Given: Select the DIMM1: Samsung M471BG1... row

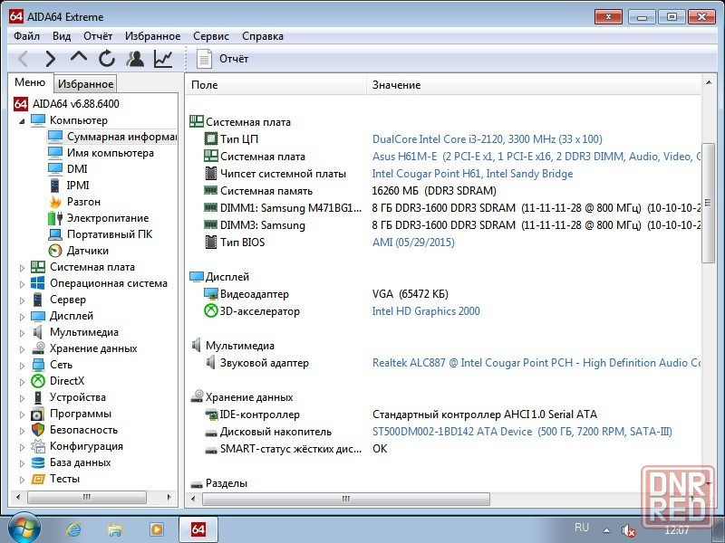Looking at the screenshot, I should click(444, 208).
